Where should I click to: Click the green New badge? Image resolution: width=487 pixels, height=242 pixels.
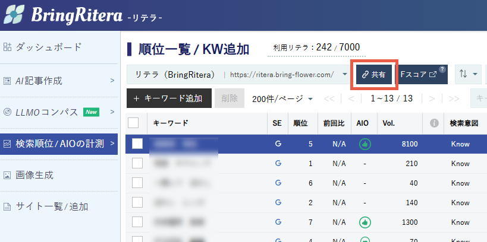tap(91, 112)
